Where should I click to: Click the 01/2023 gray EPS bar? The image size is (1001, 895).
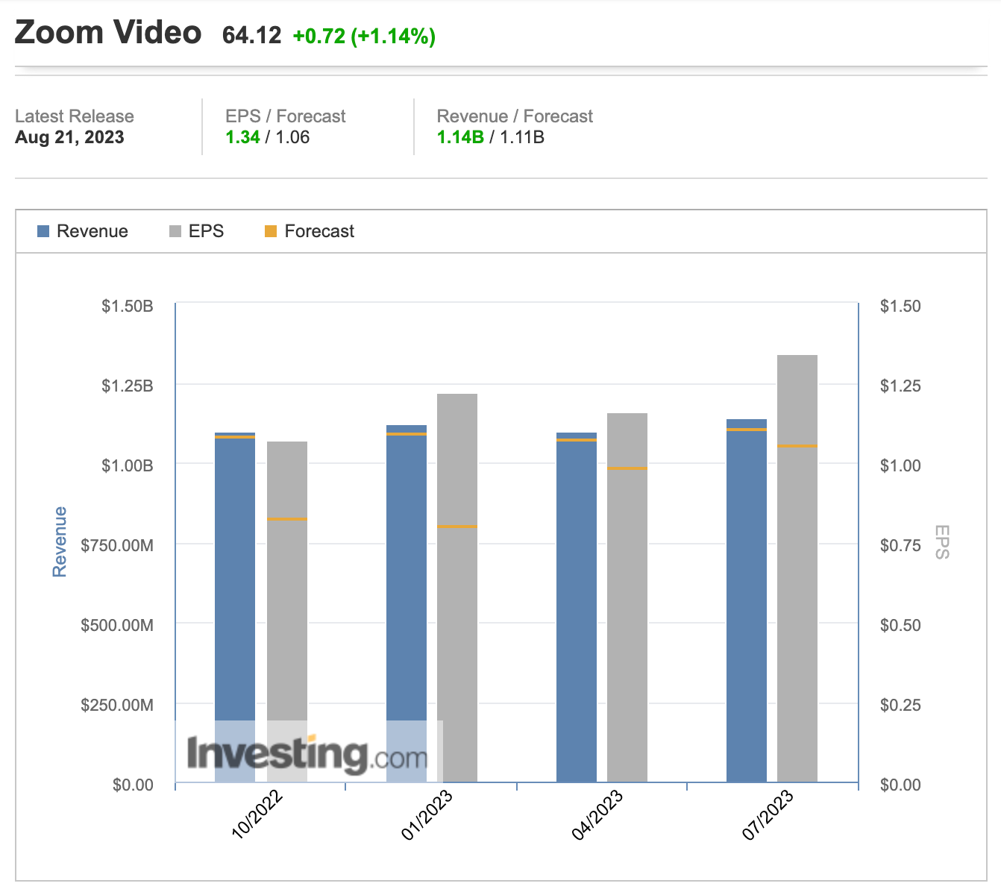pos(457,588)
